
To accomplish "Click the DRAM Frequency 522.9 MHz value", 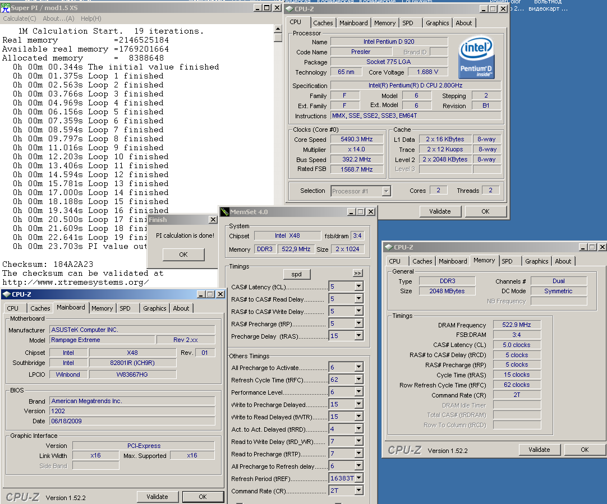I will tap(517, 325).
